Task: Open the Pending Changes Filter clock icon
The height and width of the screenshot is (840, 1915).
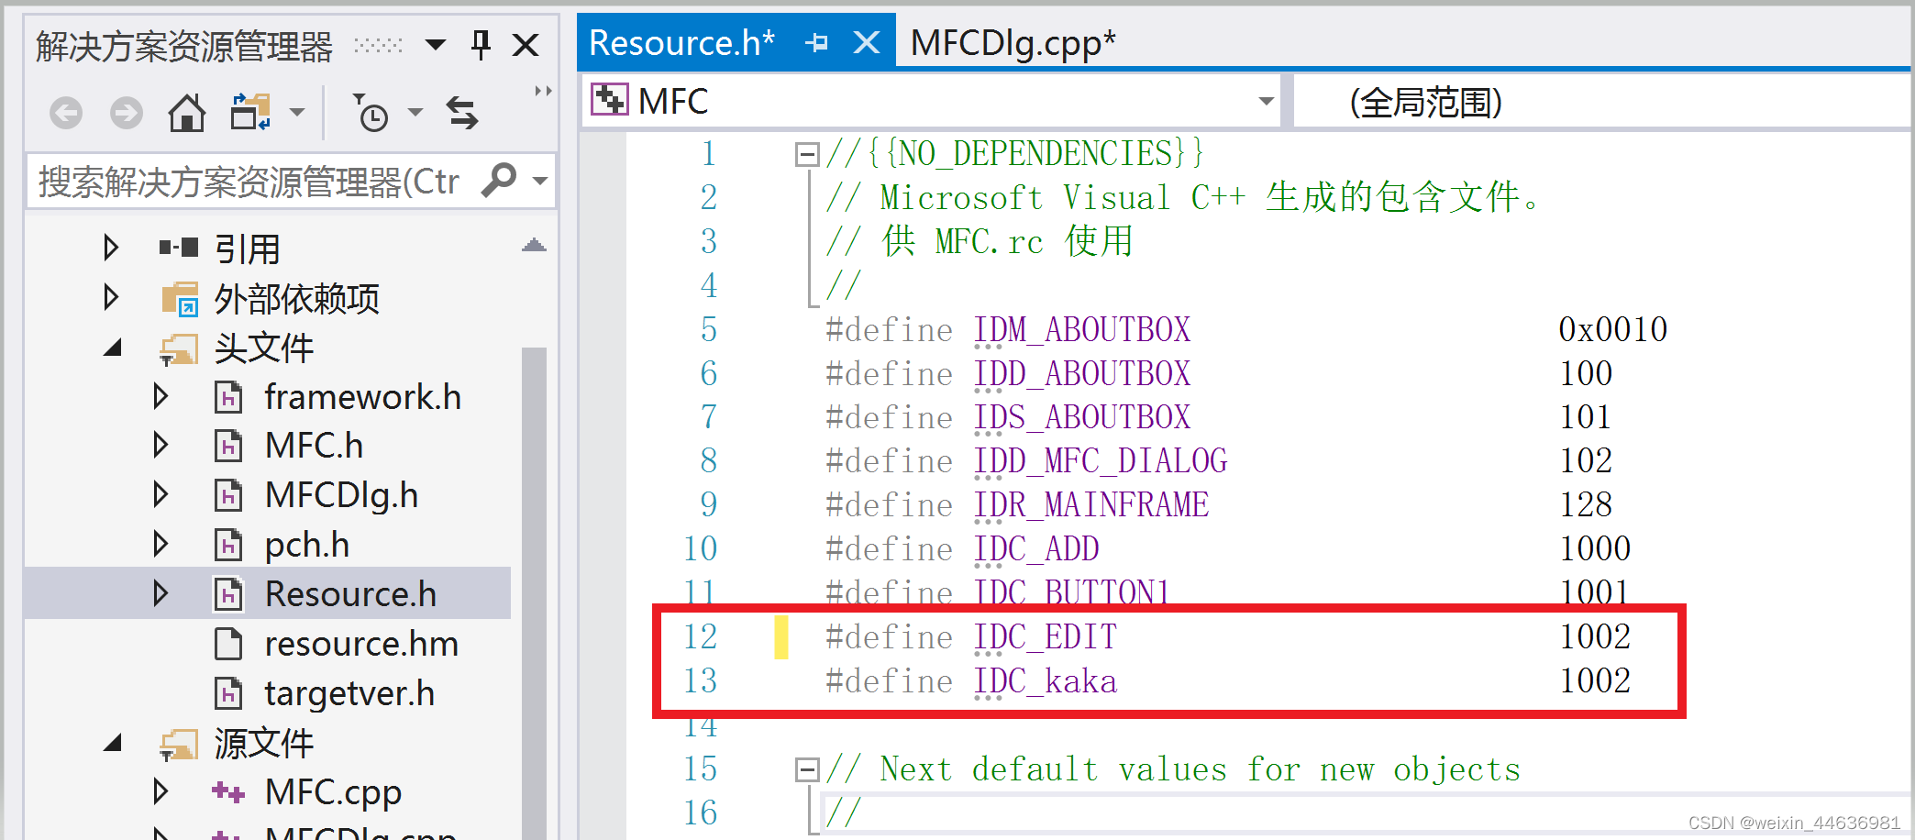Action: 371,112
